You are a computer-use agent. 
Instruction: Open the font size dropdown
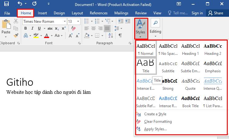point(78,22)
